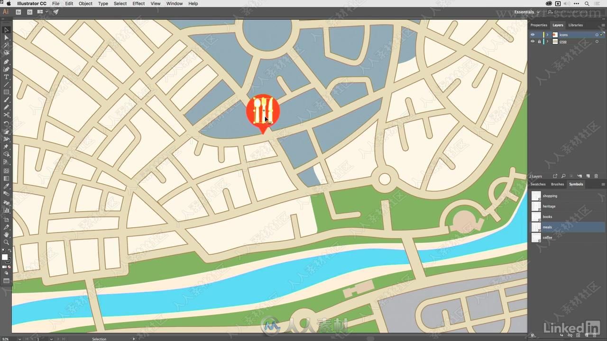Open Adobe Stock (St) from app bar
This screenshot has width=607, height=341.
(30, 12)
